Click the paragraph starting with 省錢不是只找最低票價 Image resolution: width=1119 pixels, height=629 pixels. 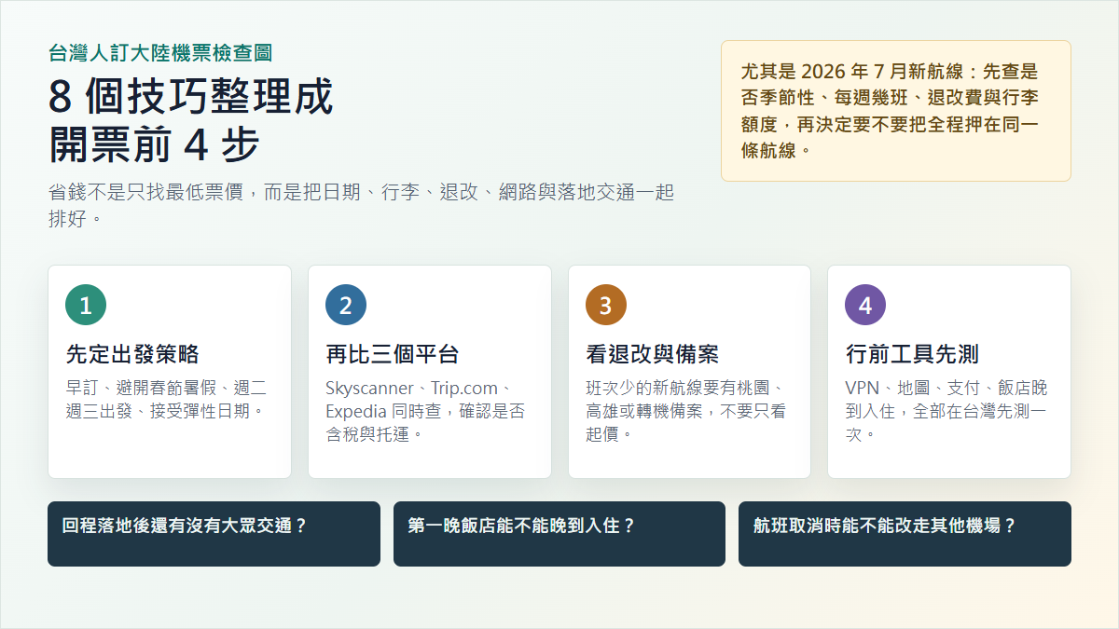361,206
